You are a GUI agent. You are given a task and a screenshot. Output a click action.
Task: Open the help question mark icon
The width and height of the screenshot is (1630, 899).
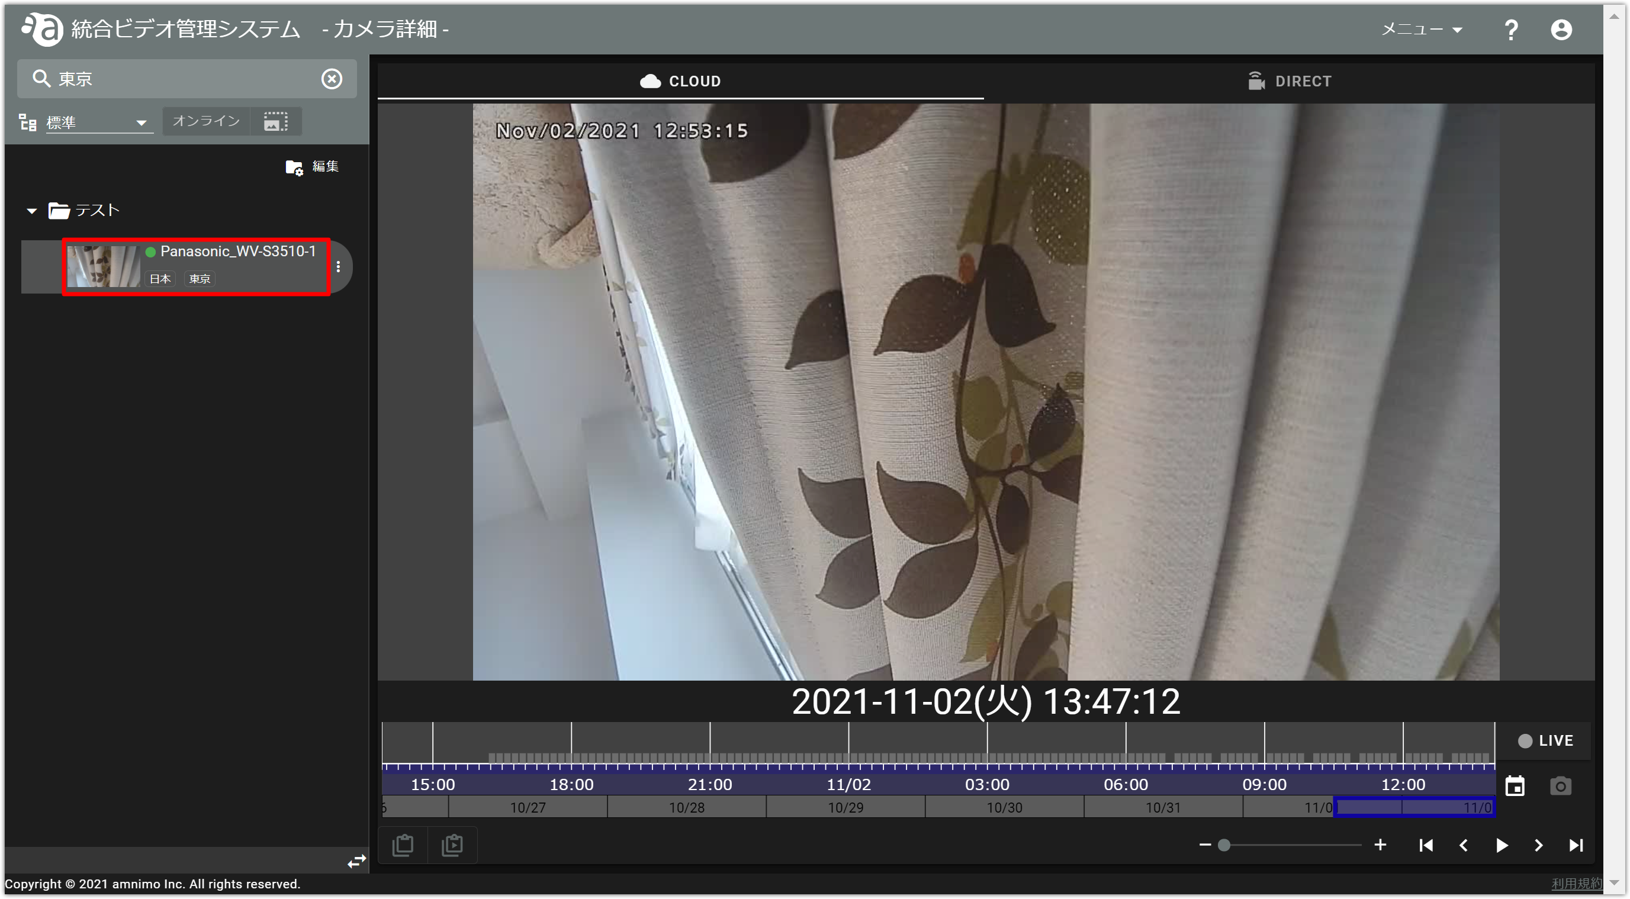1510,29
